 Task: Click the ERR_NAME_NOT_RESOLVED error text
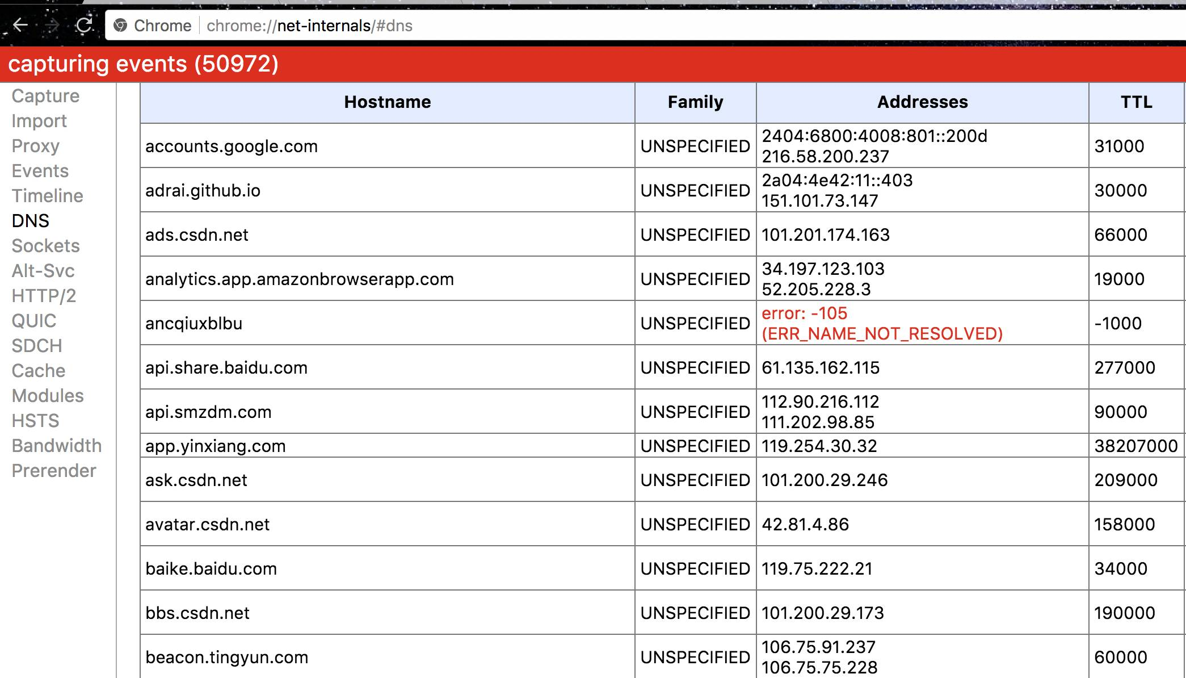tap(882, 333)
